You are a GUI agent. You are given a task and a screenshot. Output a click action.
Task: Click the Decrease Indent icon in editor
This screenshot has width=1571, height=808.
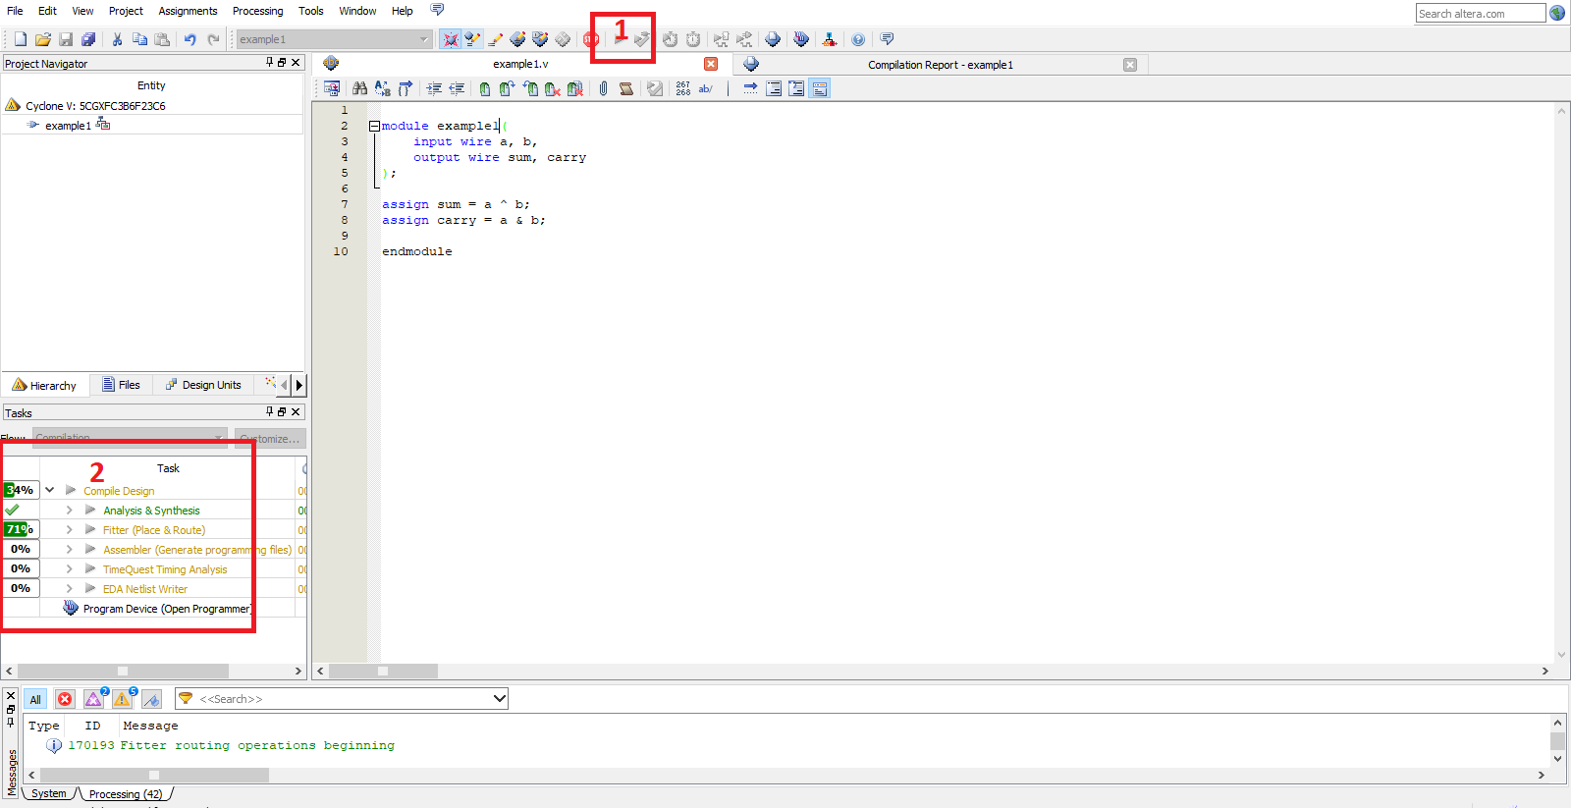[457, 88]
